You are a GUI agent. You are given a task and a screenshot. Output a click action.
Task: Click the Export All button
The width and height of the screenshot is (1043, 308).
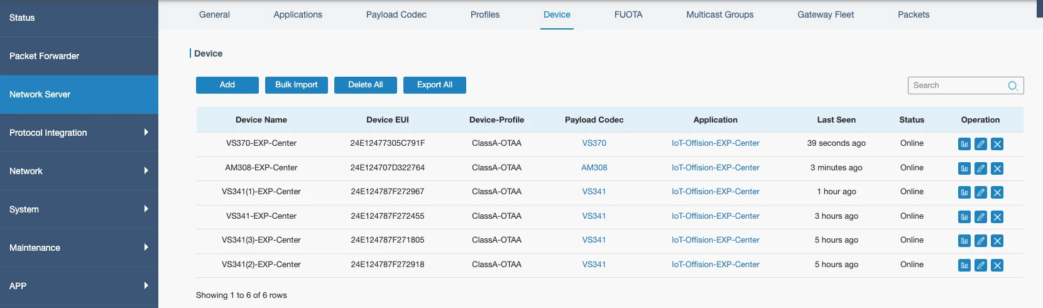click(435, 85)
